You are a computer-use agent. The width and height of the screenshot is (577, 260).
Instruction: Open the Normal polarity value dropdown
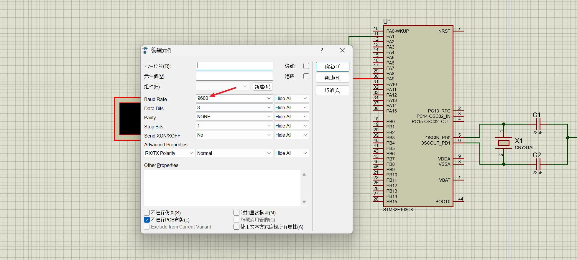pos(234,153)
